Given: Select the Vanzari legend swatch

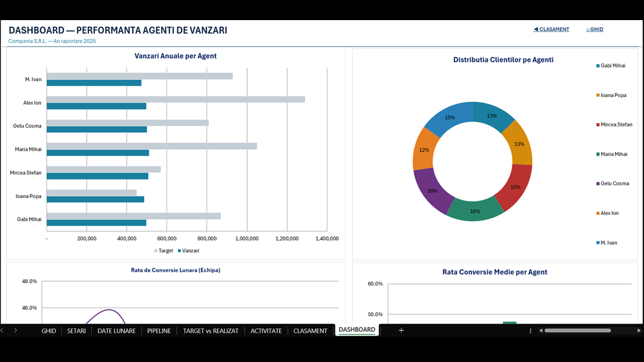Looking at the screenshot, I should click(x=179, y=250).
